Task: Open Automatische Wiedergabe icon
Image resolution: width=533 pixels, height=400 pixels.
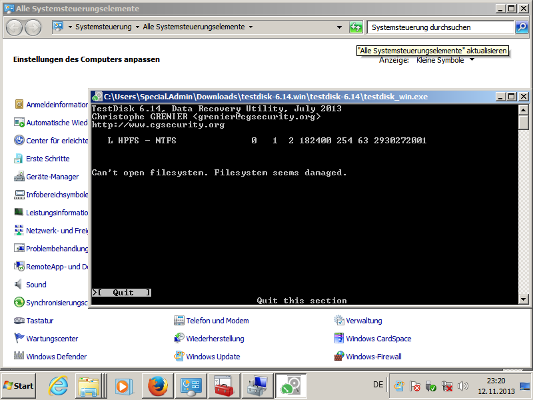Action: pyautogui.click(x=19, y=123)
